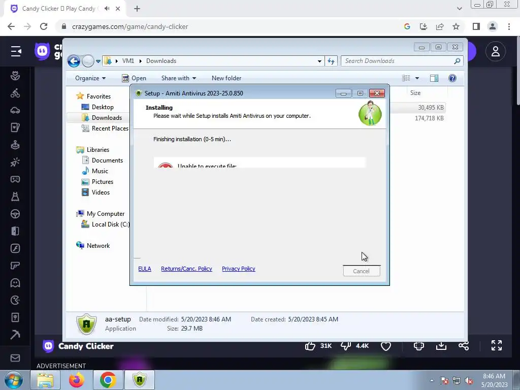Screen dimensions: 520x390
Task: Open the EULA link
Action: (145, 269)
